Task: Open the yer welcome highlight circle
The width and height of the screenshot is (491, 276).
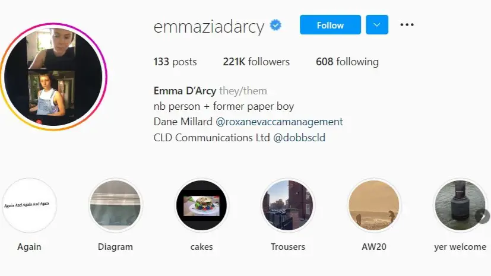Action: pos(460,205)
